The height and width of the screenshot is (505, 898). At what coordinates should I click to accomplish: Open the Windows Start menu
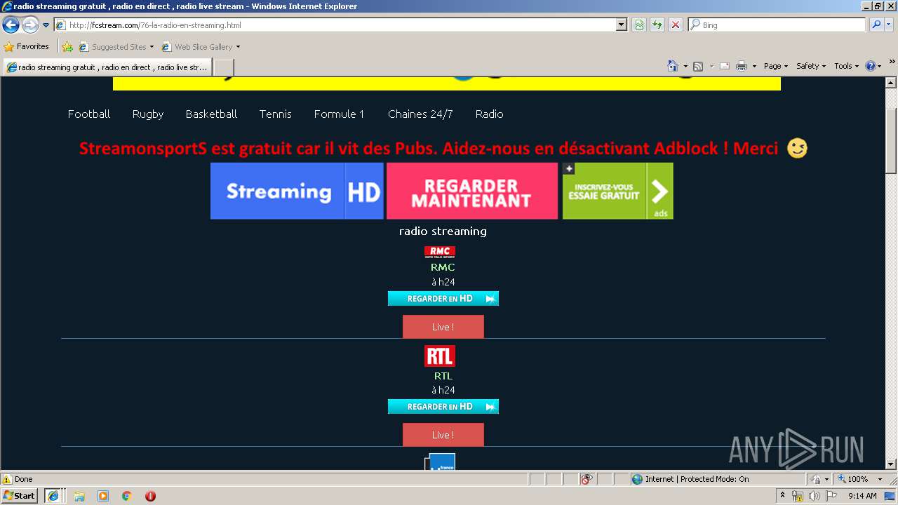[20, 495]
